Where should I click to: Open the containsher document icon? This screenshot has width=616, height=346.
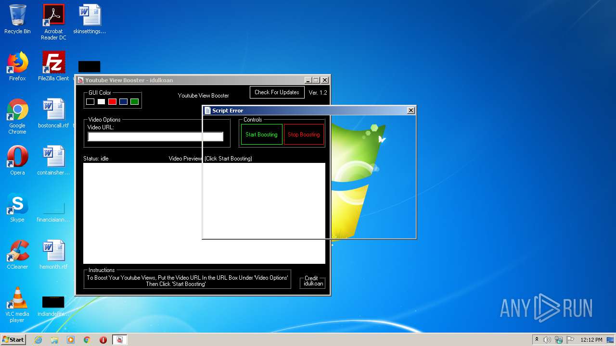pos(53,161)
